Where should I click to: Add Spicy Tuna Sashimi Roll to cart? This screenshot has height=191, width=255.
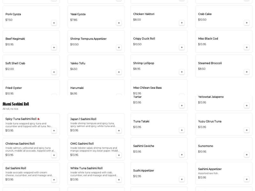coord(54,131)
